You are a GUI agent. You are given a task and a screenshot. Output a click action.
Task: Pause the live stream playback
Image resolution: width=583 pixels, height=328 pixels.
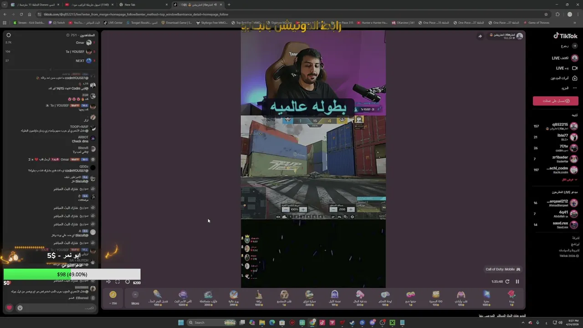pyautogui.click(x=517, y=282)
